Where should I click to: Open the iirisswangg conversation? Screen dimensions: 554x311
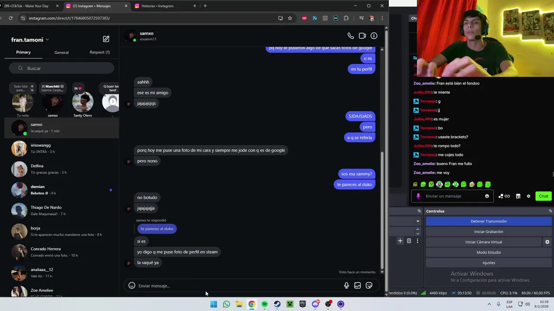[x=61, y=149]
